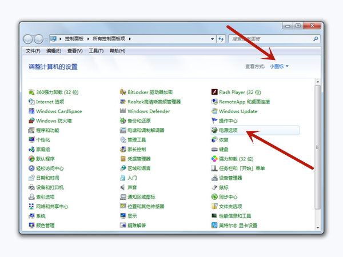343x257 pixels.
Task: Open the 帮助(H) menu
Action: coord(117,51)
